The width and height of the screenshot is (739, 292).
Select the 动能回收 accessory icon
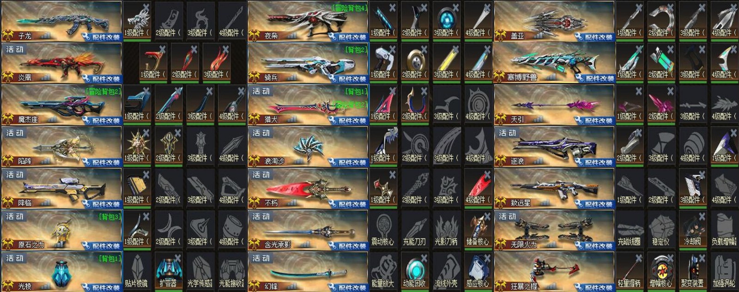click(x=414, y=271)
